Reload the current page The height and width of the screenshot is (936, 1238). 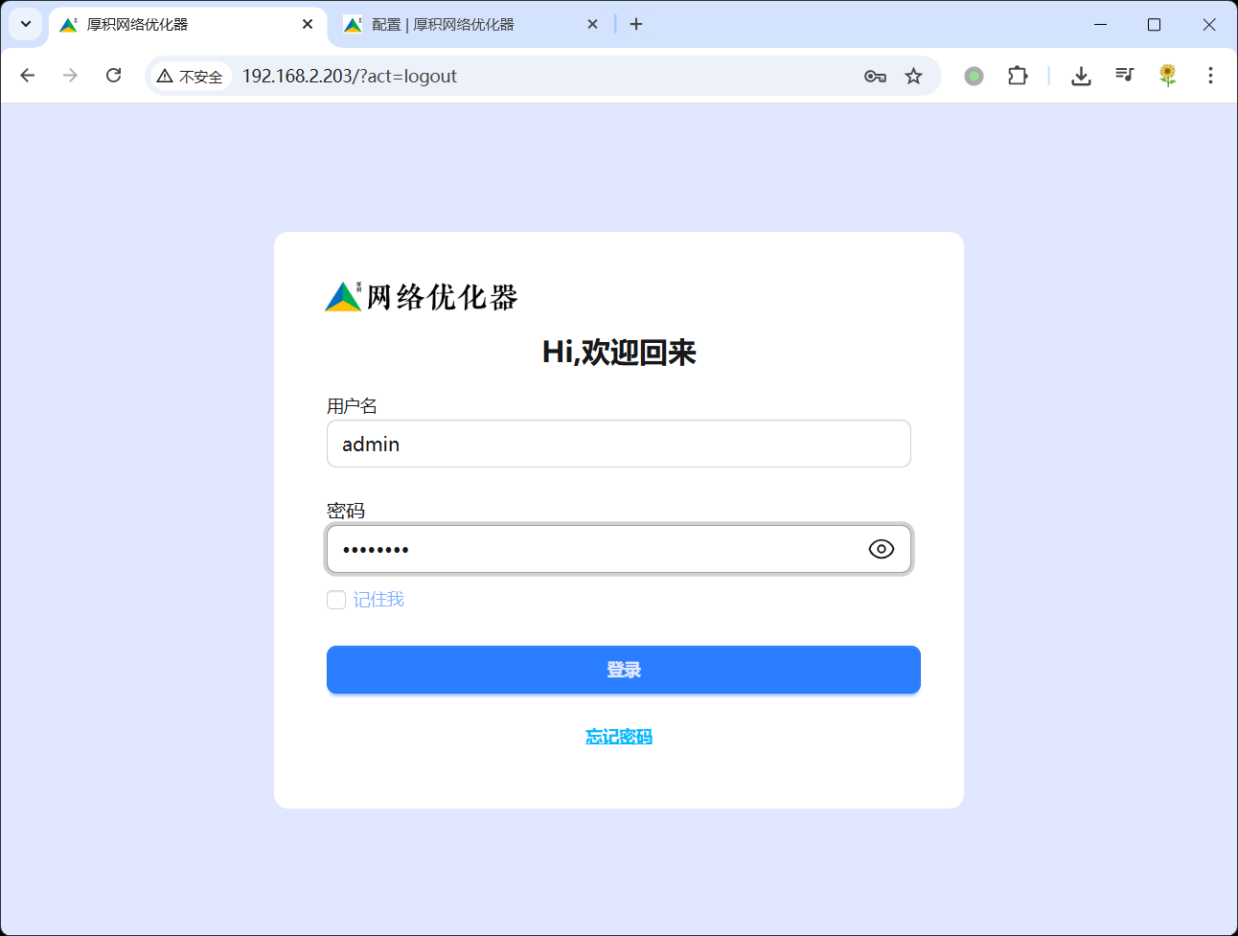click(113, 75)
